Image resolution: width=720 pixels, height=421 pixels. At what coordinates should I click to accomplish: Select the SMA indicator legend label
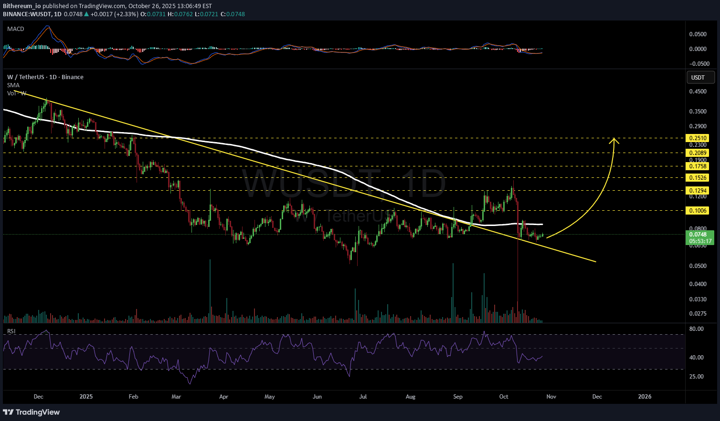point(13,85)
